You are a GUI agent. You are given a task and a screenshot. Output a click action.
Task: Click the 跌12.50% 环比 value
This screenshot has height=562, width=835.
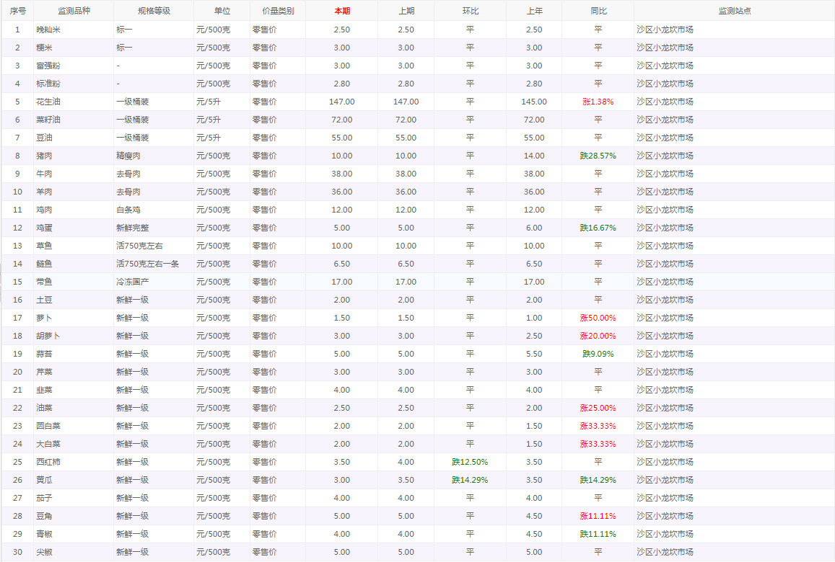pos(470,462)
